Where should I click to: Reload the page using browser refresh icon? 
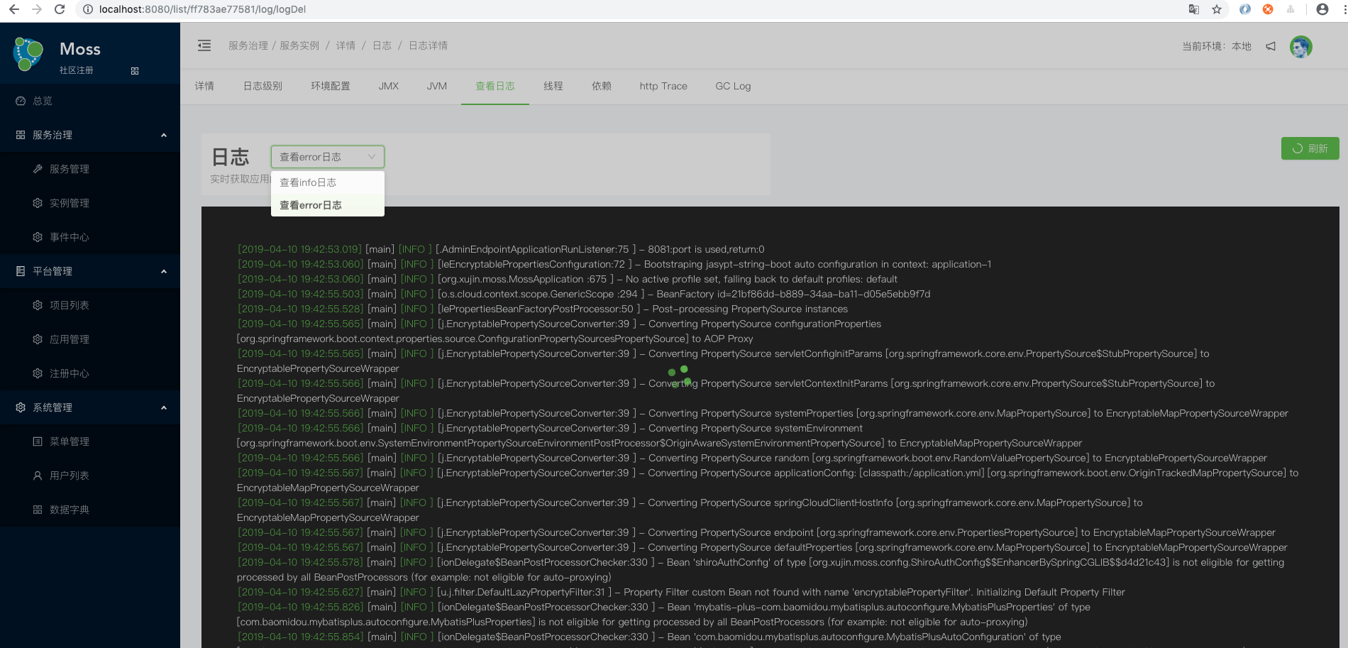pos(60,9)
